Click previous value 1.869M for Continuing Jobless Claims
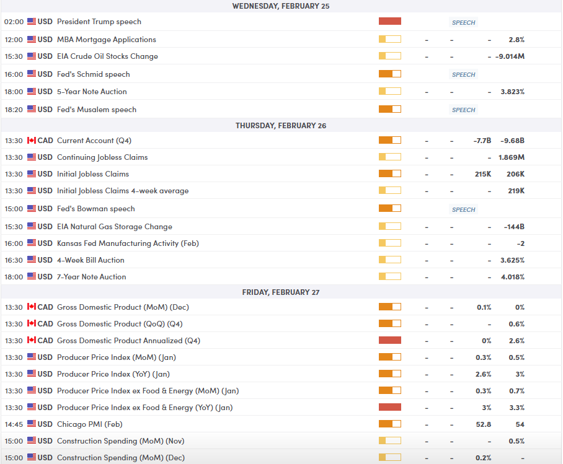Viewport: 563px width, 464px height. pyautogui.click(x=512, y=157)
